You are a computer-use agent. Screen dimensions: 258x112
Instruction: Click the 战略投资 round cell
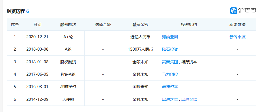point(68,87)
